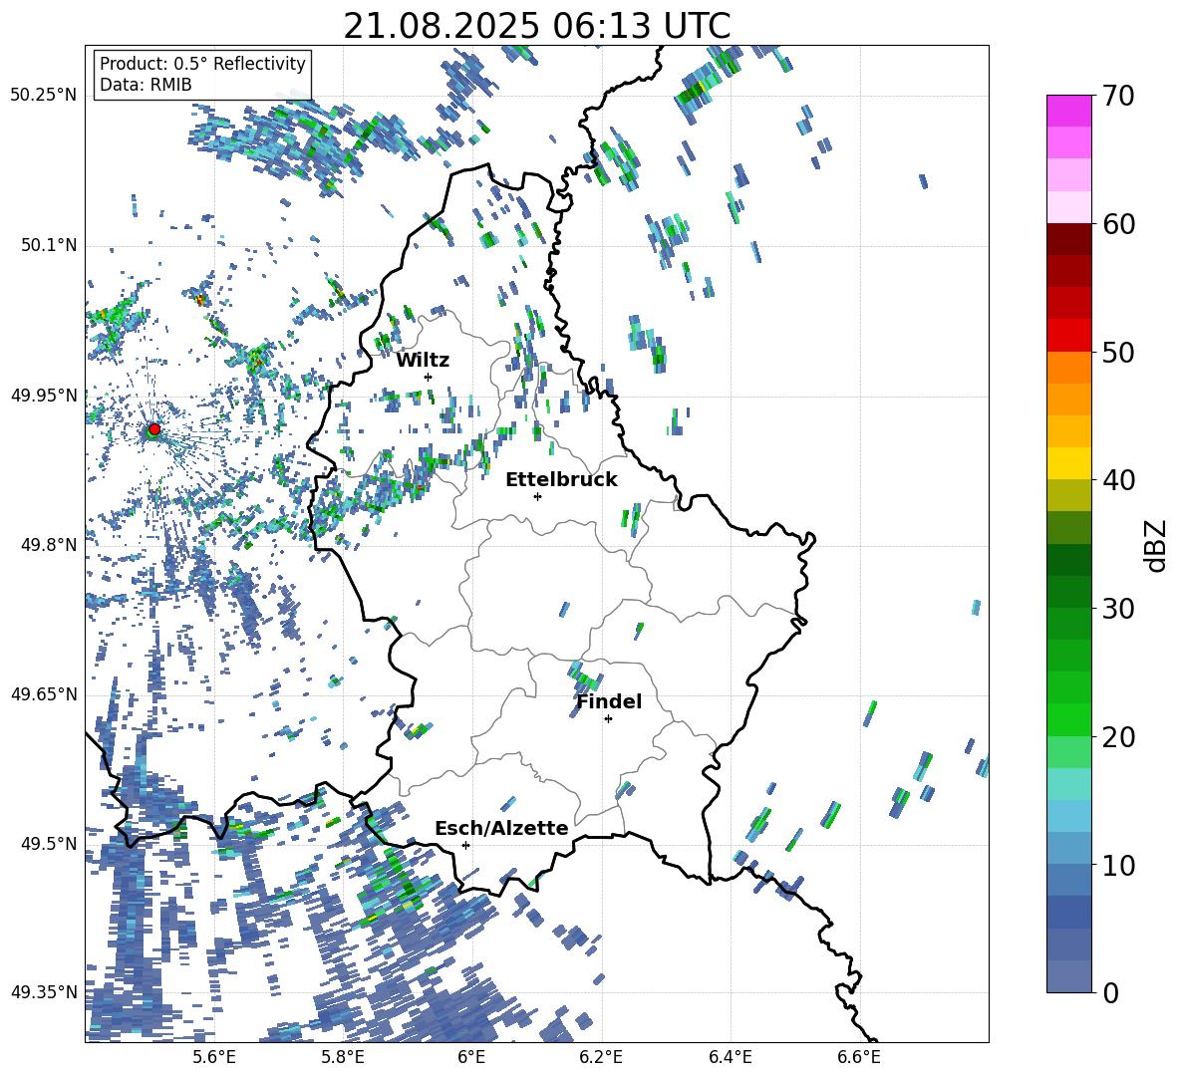1180x1077 pixels.
Task: Click the 30 colorbar tick label
Action: tap(1117, 608)
